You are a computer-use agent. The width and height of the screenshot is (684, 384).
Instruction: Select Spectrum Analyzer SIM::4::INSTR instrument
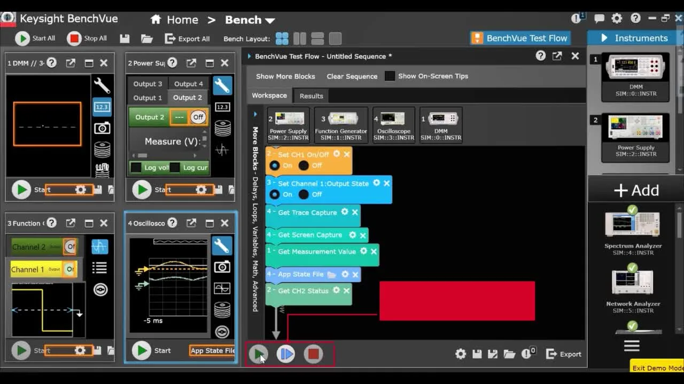(x=633, y=231)
